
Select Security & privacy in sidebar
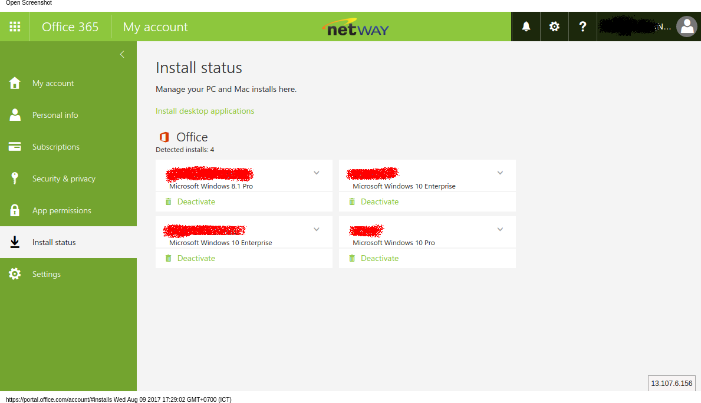point(64,179)
